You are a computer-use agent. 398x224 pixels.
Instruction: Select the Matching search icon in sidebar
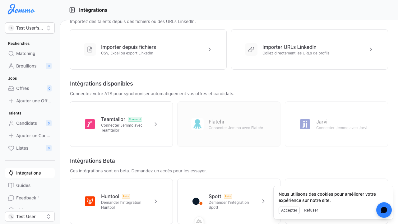(11, 54)
